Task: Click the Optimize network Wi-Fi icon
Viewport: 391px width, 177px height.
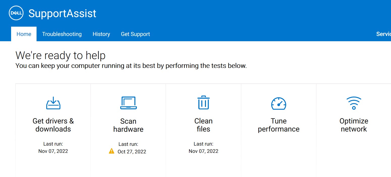Action: click(354, 103)
